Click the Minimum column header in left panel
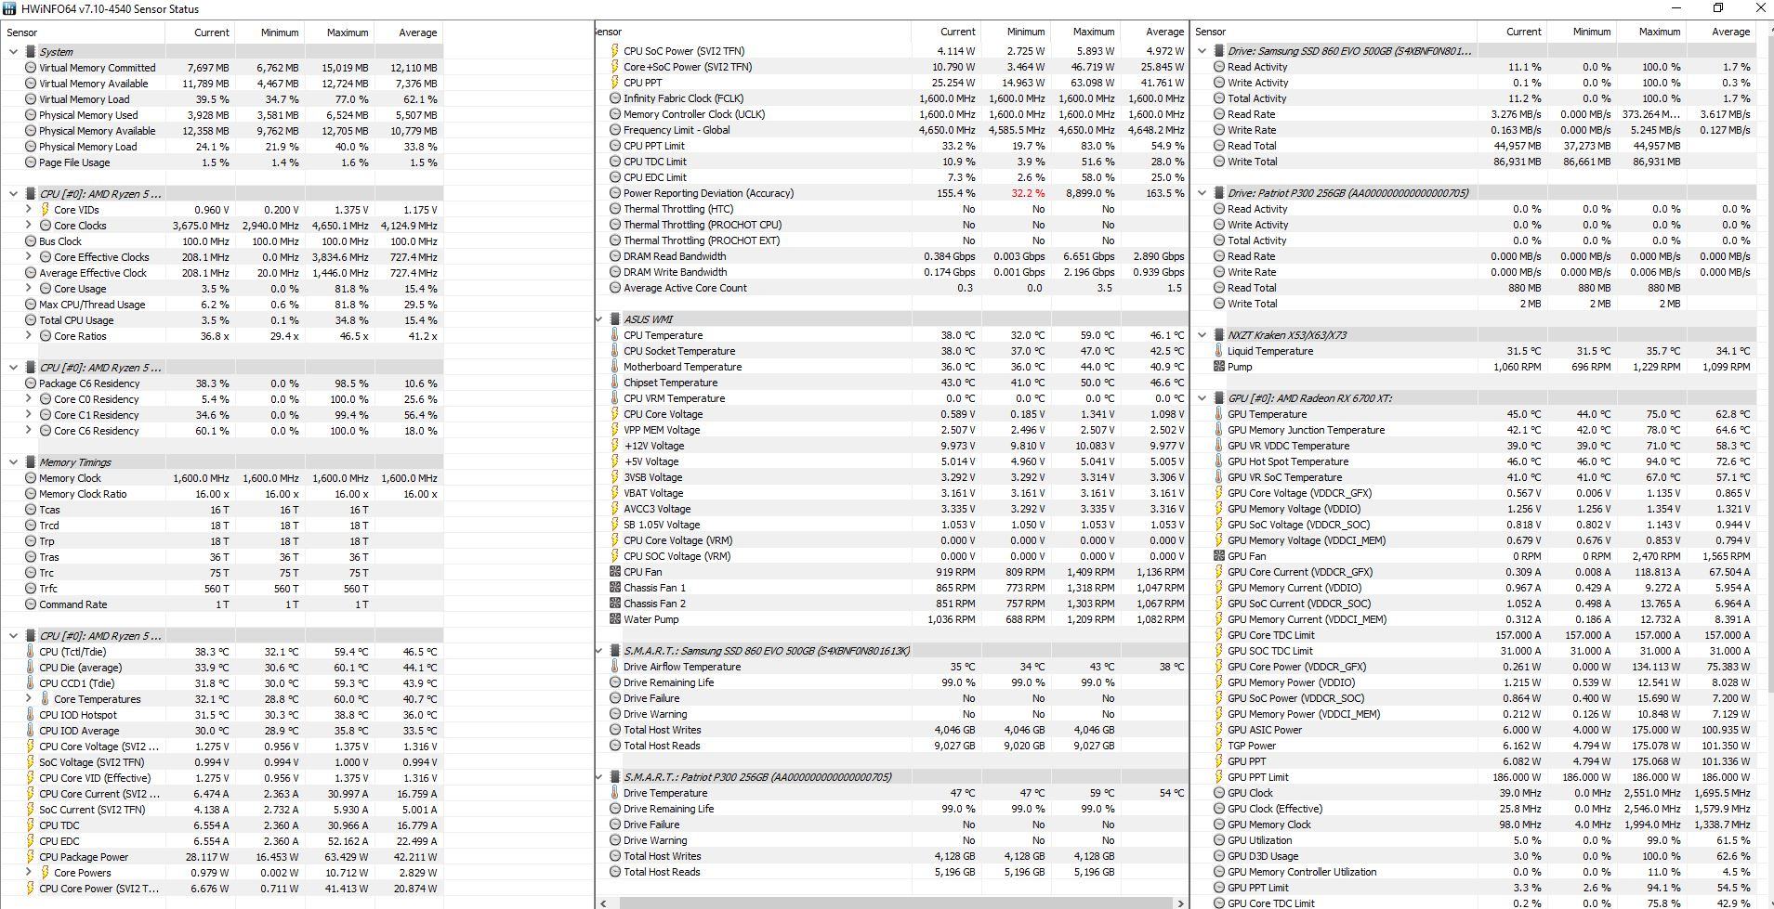Image resolution: width=1774 pixels, height=909 pixels. 269,32
